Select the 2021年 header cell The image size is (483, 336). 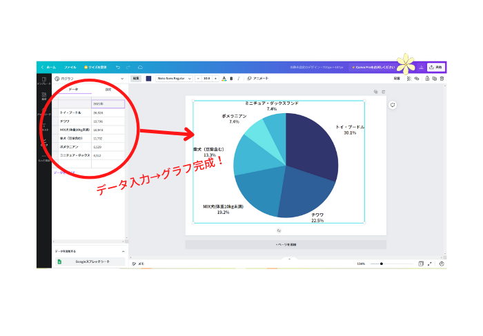108,103
